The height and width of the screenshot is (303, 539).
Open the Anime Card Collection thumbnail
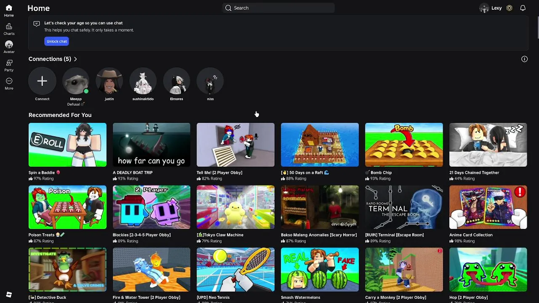click(x=488, y=207)
